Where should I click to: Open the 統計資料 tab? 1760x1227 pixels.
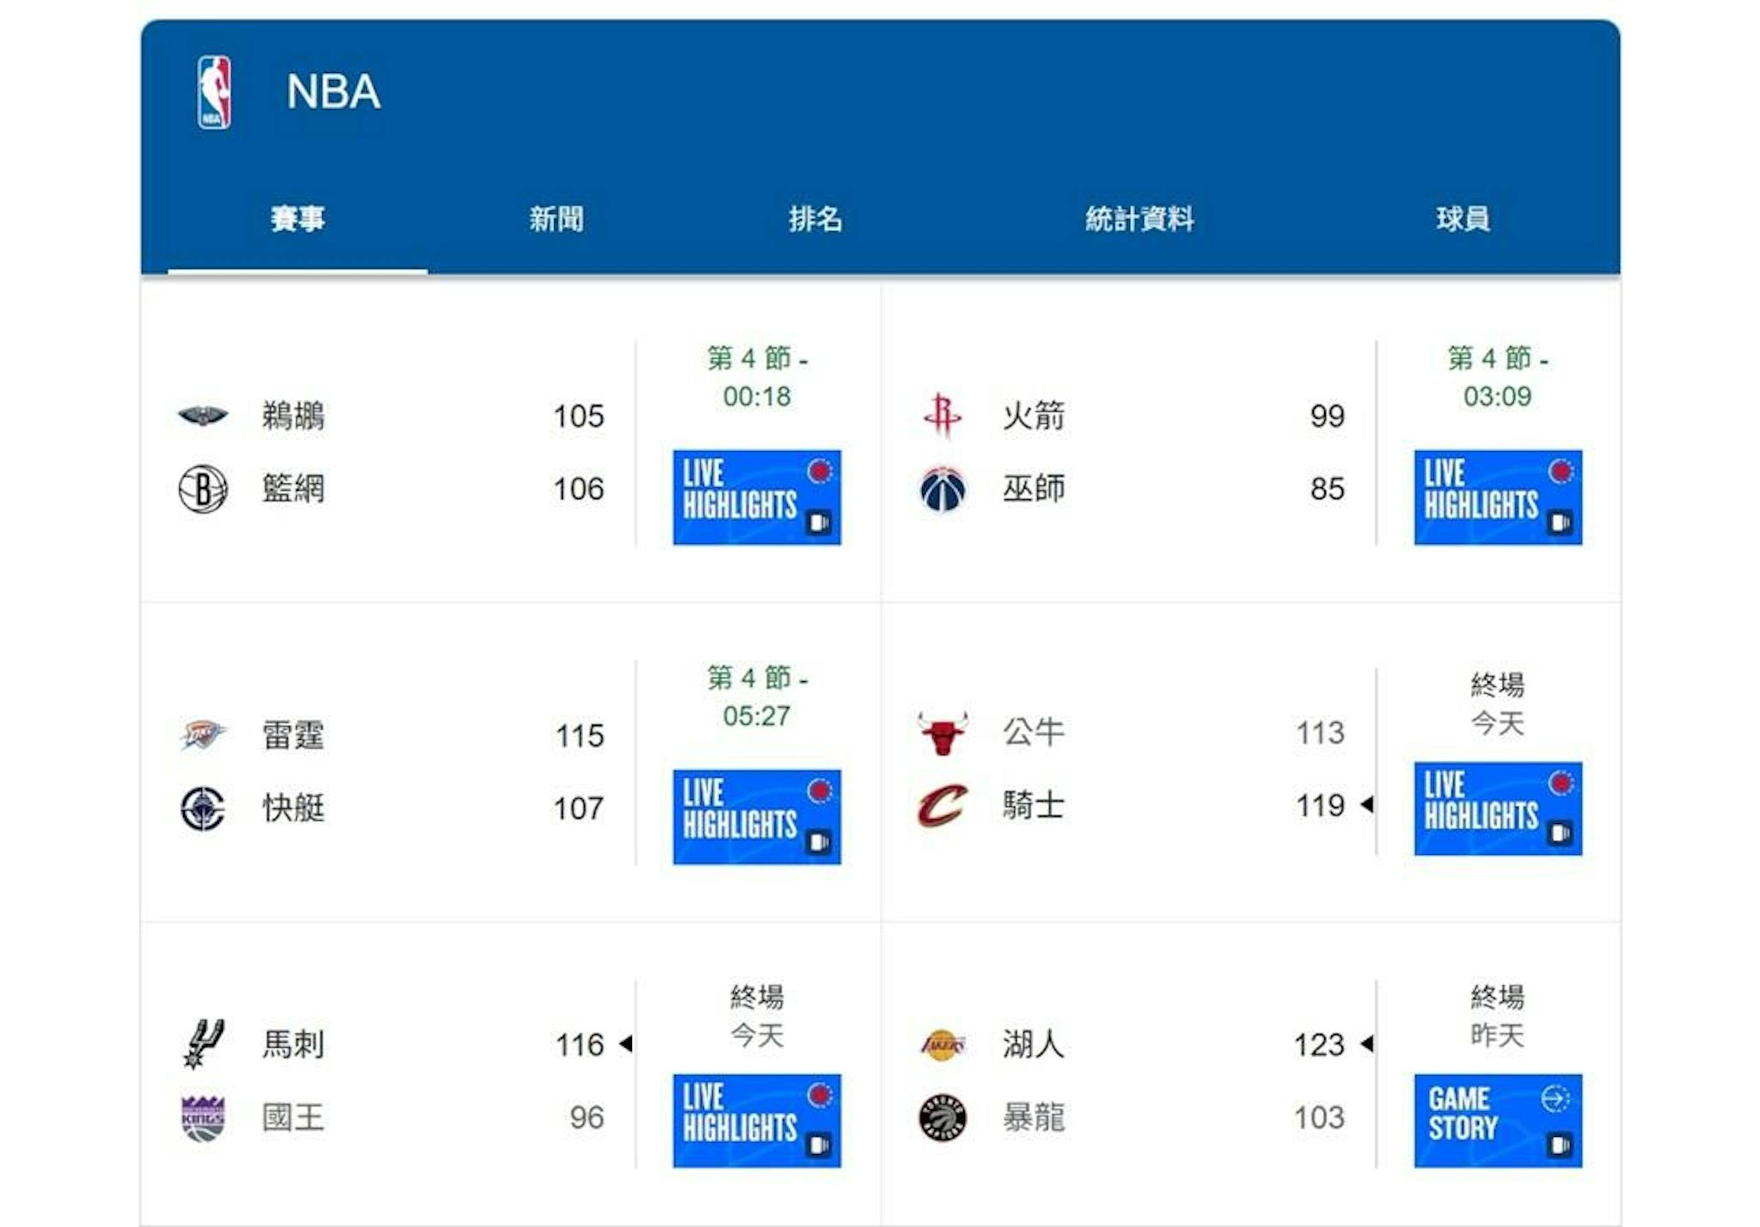(1139, 219)
